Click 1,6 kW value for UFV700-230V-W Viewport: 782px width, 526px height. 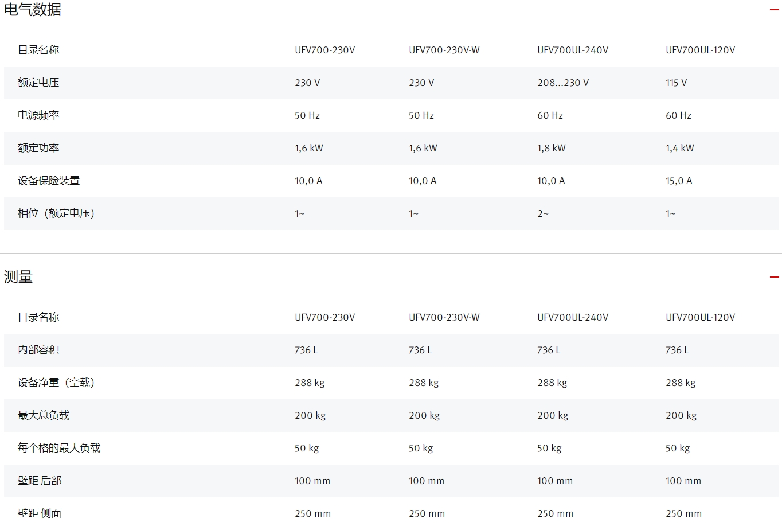[423, 148]
